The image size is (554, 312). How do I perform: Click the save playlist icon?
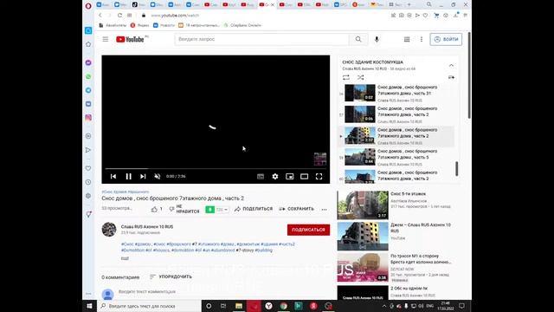coord(451,77)
